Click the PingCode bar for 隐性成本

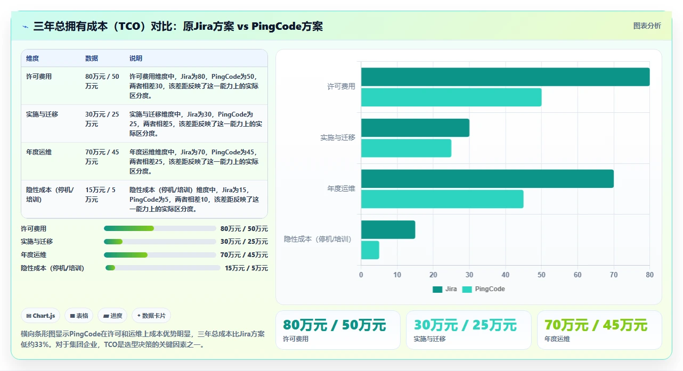(370, 250)
